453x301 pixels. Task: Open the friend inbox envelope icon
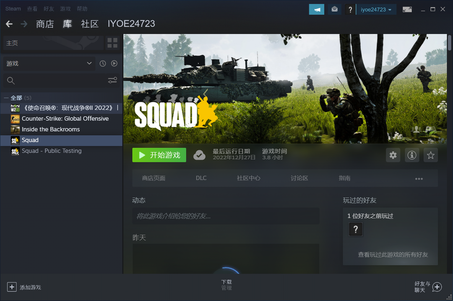tap(334, 10)
